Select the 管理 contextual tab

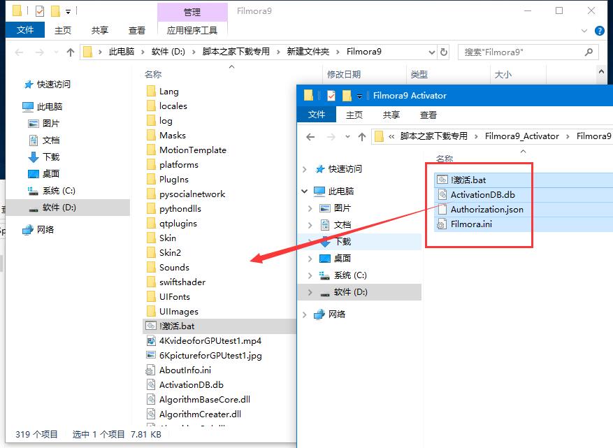click(x=192, y=12)
